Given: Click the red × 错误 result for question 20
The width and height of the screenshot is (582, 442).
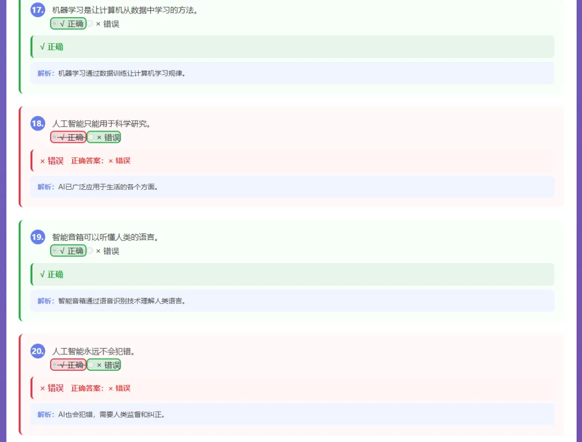Looking at the screenshot, I should (x=52, y=388).
